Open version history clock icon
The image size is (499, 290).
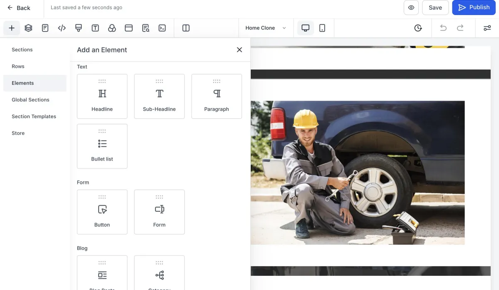pos(418,28)
